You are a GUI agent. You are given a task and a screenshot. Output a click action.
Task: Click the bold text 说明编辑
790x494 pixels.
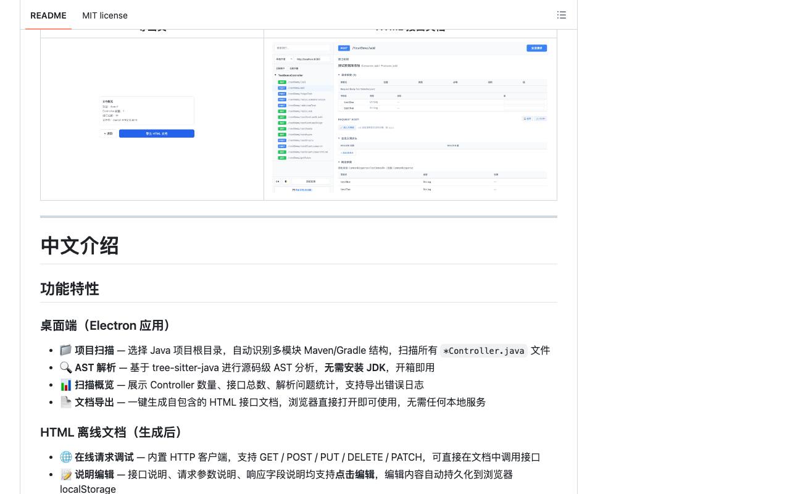coord(94,474)
